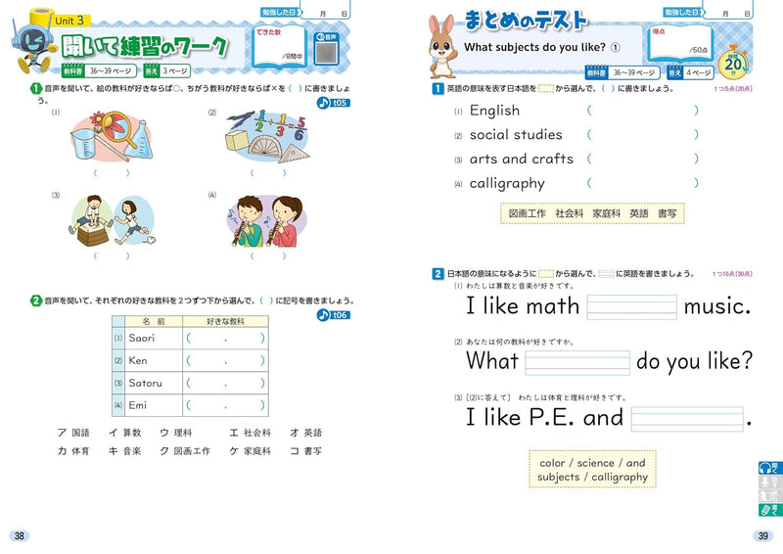Click the writing blank after I like P.E. and

click(687, 419)
